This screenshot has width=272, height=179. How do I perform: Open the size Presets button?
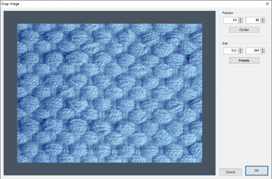tap(244, 60)
